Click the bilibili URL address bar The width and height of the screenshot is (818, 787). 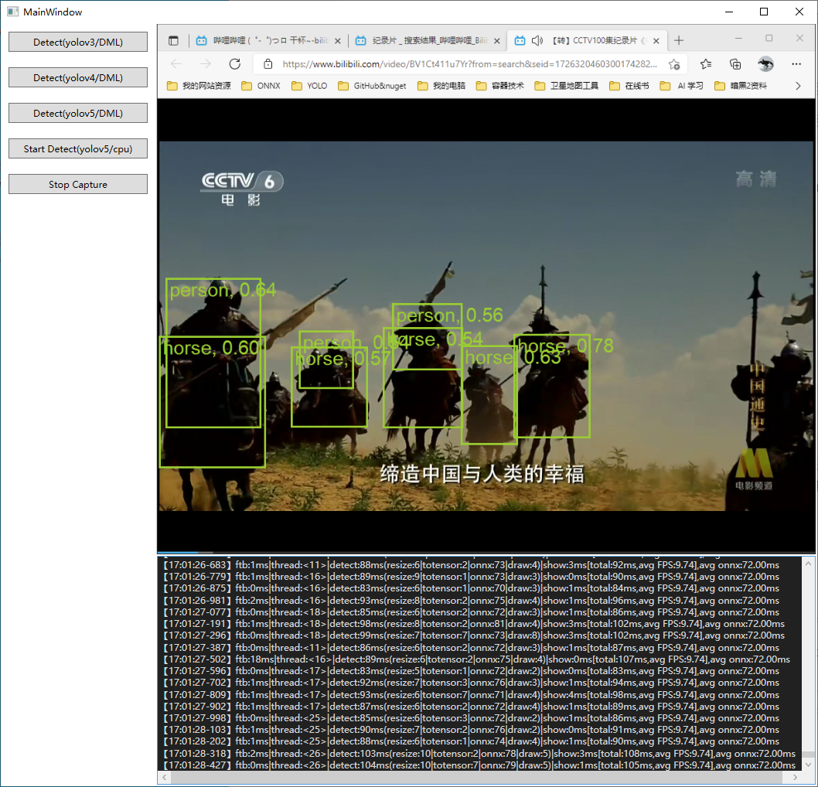tap(464, 64)
